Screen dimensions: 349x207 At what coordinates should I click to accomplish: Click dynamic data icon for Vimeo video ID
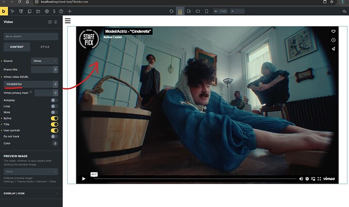click(56, 84)
